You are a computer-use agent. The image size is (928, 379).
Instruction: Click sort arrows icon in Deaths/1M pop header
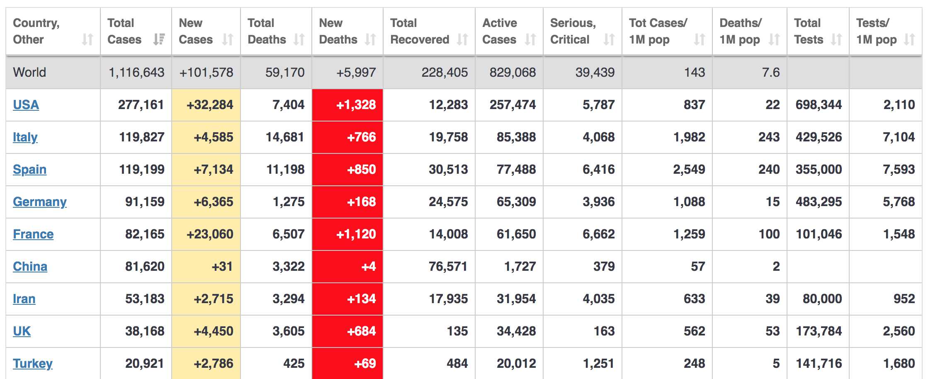coord(774,39)
